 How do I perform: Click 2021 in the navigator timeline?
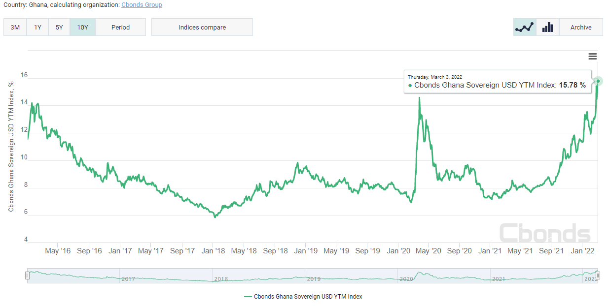tap(499, 279)
